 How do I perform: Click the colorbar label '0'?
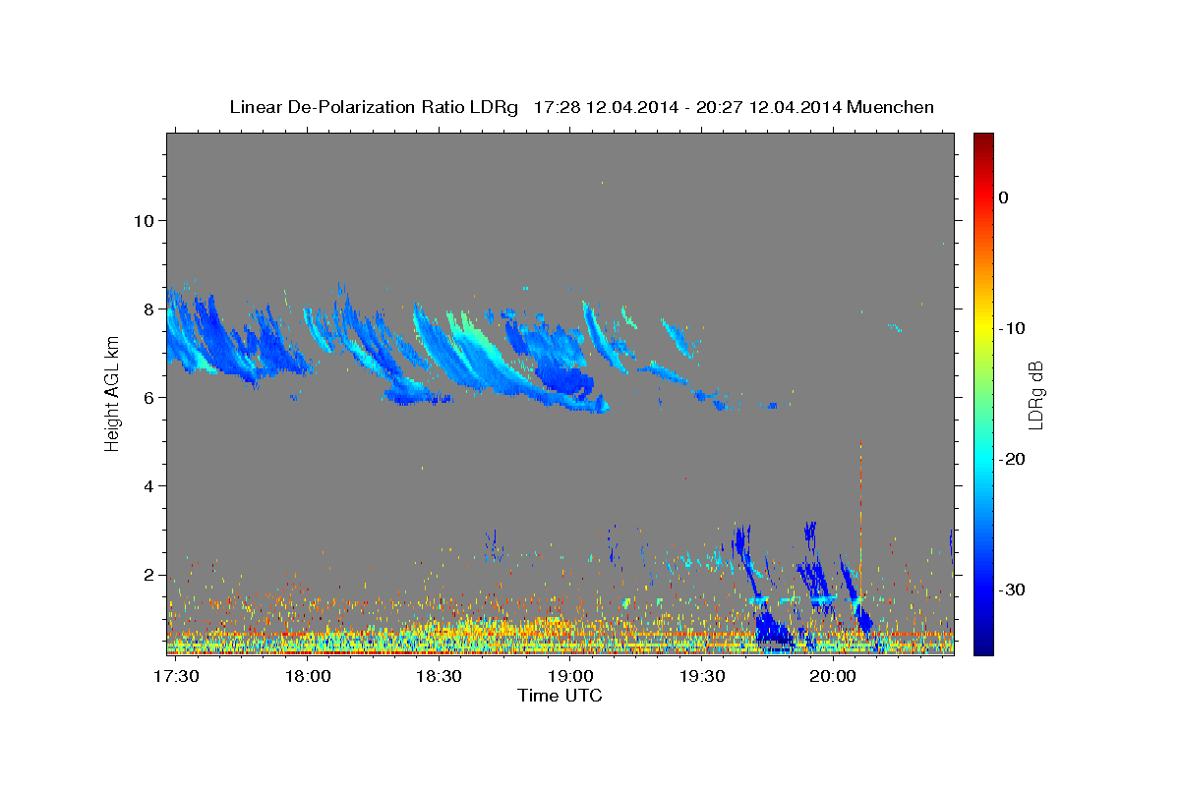click(1004, 197)
